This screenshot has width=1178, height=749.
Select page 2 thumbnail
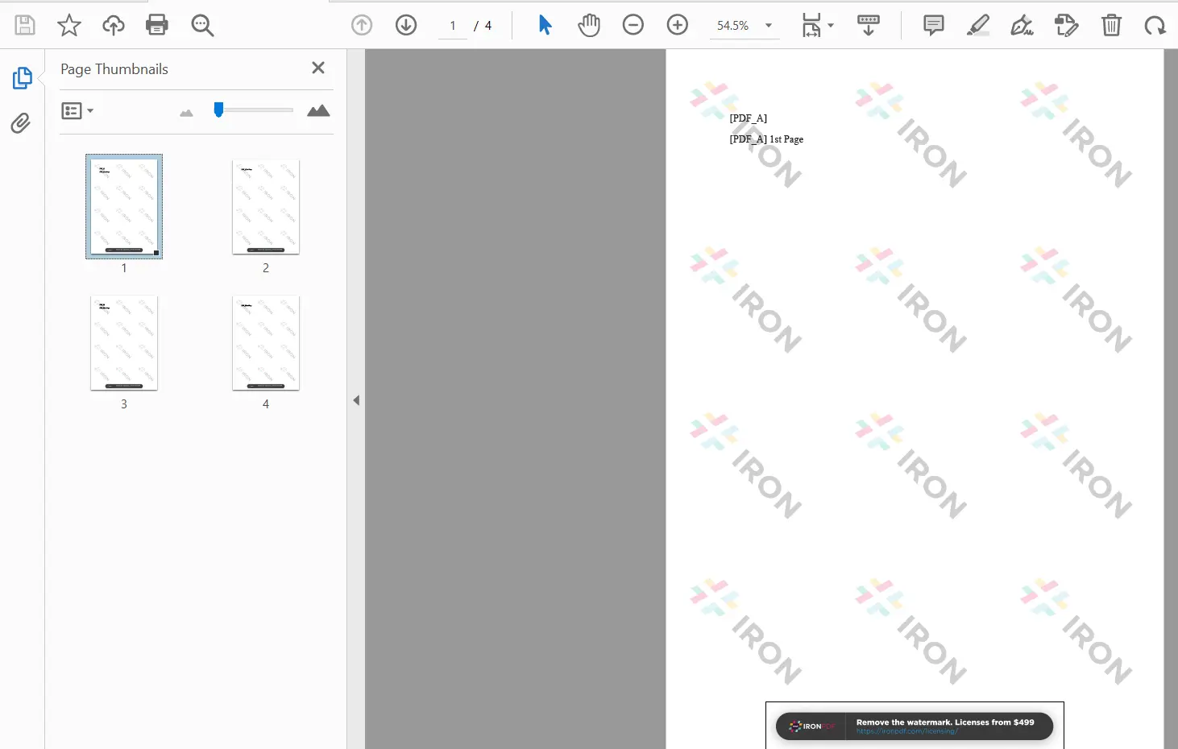coord(266,206)
